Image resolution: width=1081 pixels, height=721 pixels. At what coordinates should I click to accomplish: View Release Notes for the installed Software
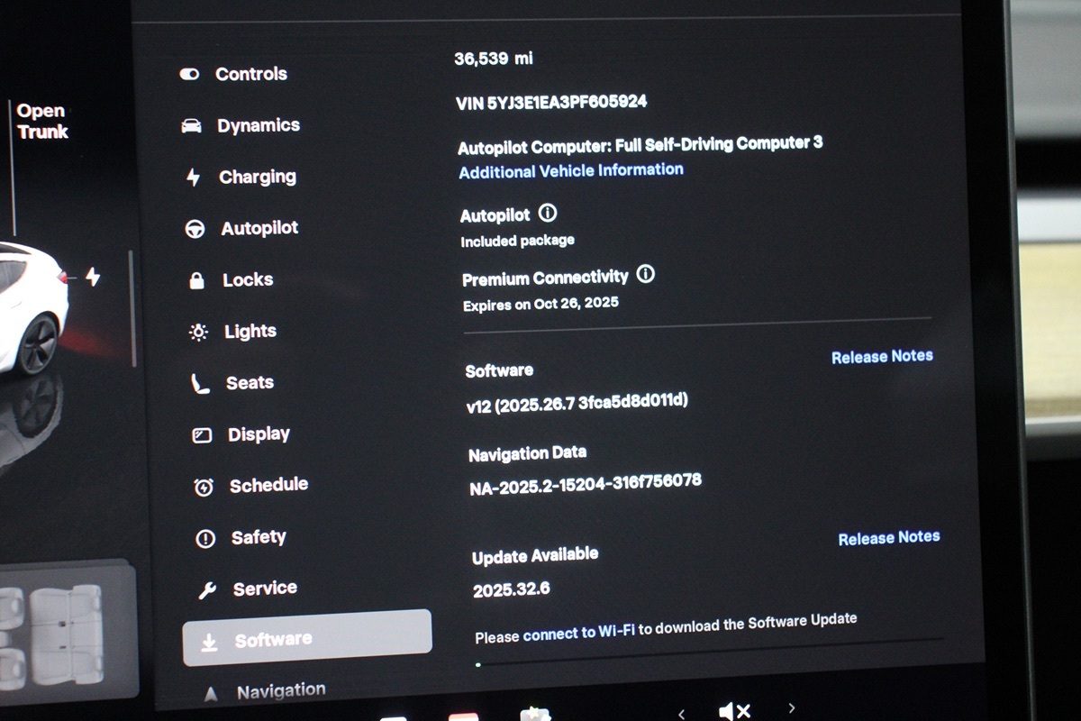tap(881, 357)
